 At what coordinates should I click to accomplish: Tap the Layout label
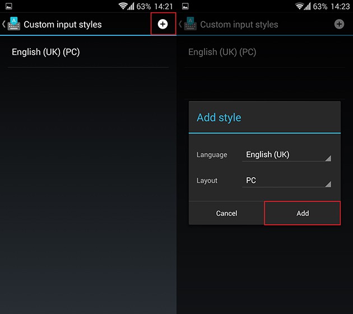pos(207,181)
